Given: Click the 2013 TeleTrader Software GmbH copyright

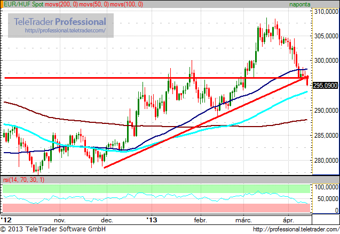Looking at the screenshot, I should click(53, 229).
